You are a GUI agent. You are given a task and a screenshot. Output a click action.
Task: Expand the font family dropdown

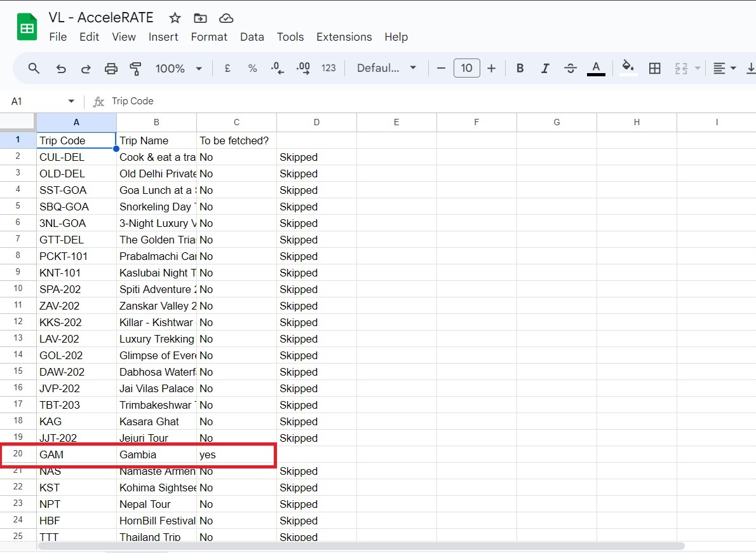coord(386,69)
